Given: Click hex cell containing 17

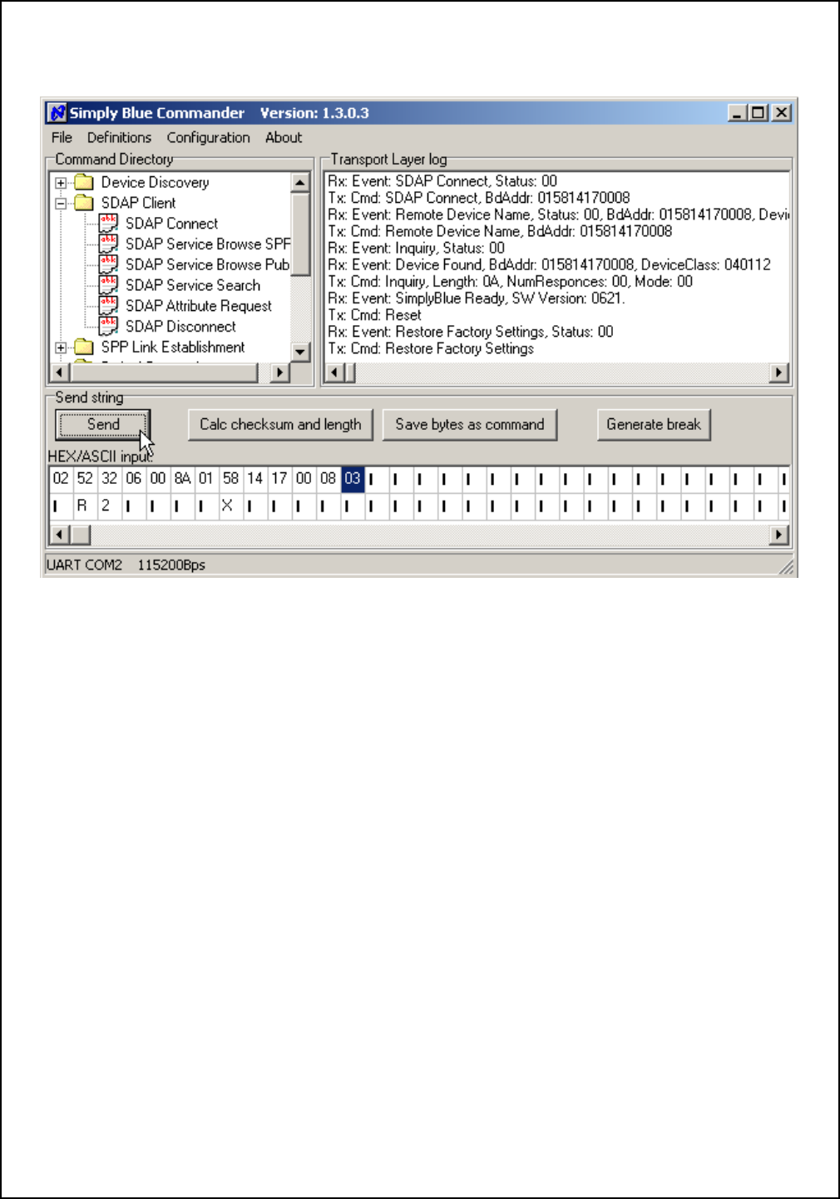Looking at the screenshot, I should click(279, 478).
